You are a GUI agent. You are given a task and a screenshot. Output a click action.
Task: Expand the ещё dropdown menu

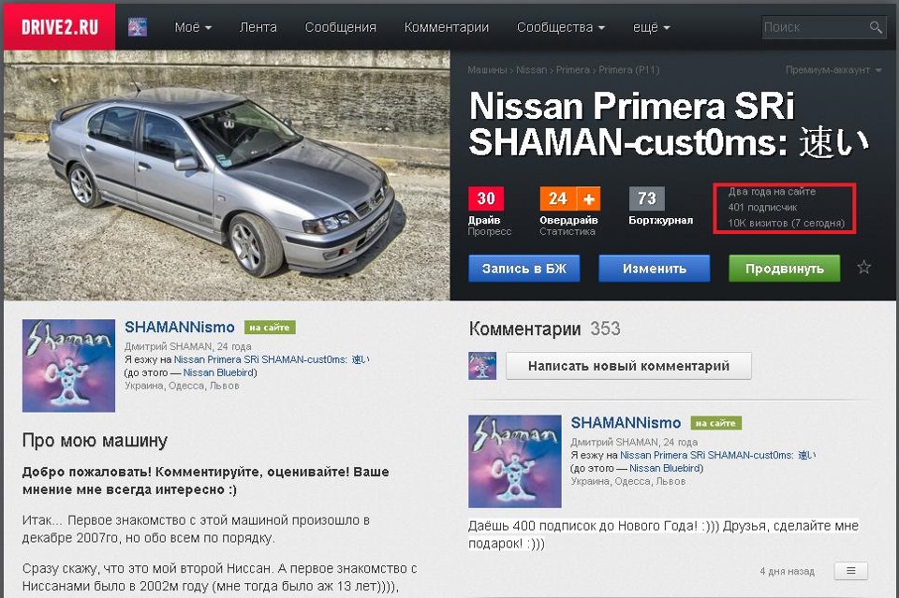(652, 27)
